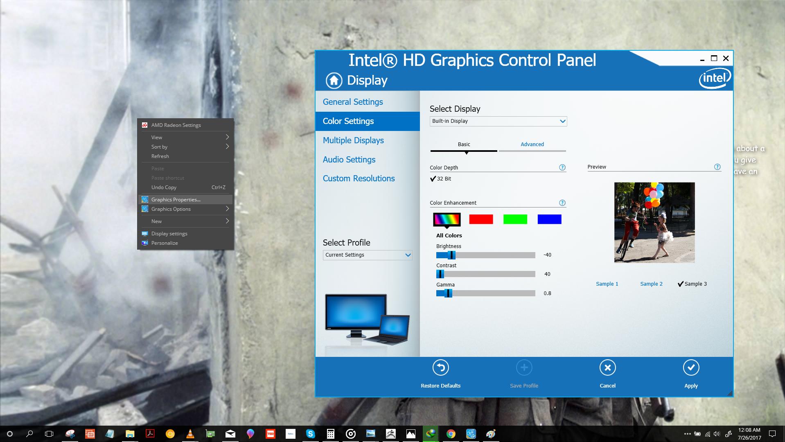Click the red color channel swatch
Image resolution: width=785 pixels, height=442 pixels.
click(481, 219)
